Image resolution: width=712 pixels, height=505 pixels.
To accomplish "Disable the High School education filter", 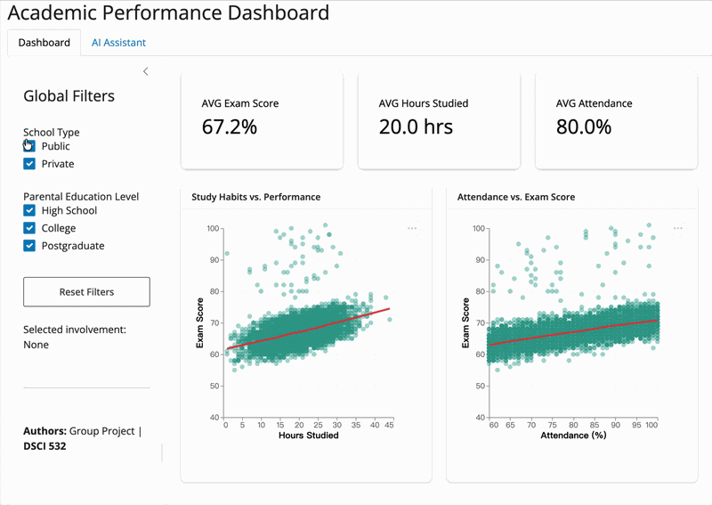I will (x=29, y=211).
